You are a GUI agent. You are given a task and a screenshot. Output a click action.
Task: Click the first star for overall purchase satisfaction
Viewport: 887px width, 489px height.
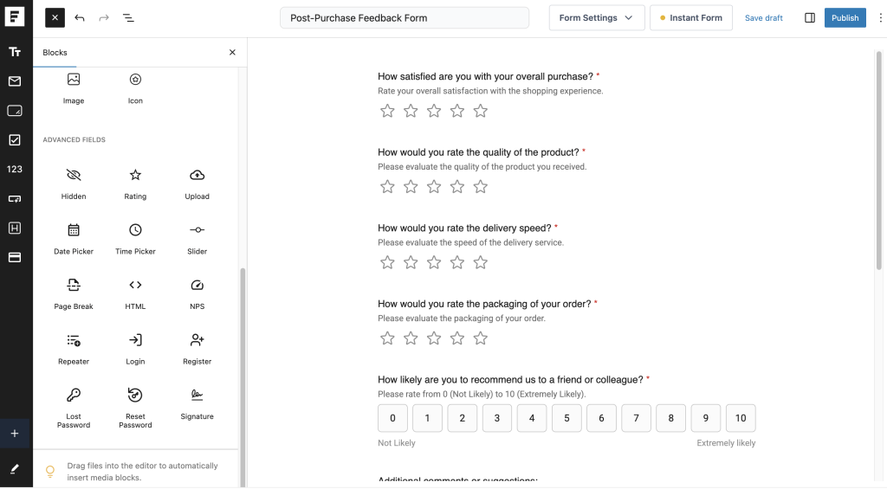[x=387, y=111]
